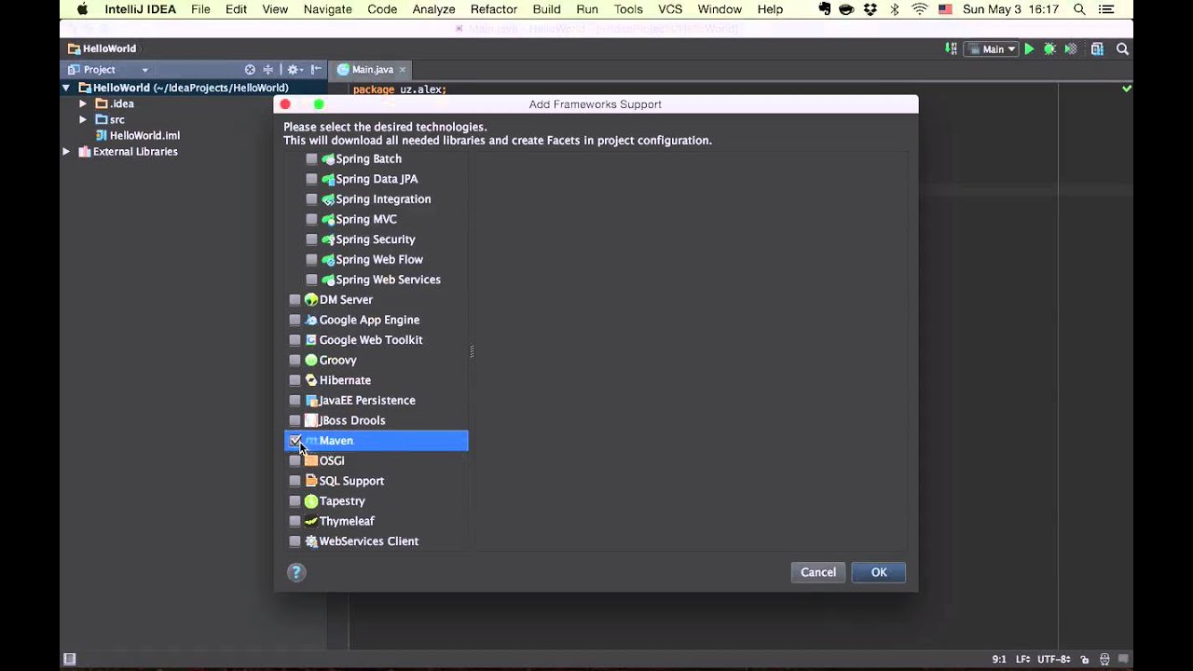Open the Navigate menu
1193x671 pixels.
pos(327,9)
